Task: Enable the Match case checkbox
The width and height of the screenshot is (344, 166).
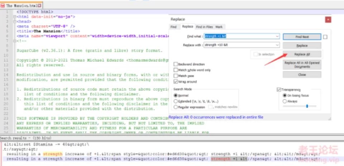Action: [176, 76]
